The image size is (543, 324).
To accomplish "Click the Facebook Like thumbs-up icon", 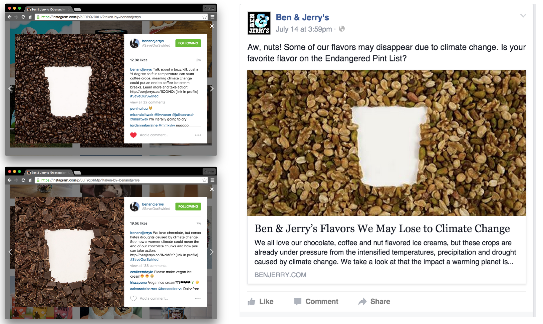I will (x=251, y=302).
